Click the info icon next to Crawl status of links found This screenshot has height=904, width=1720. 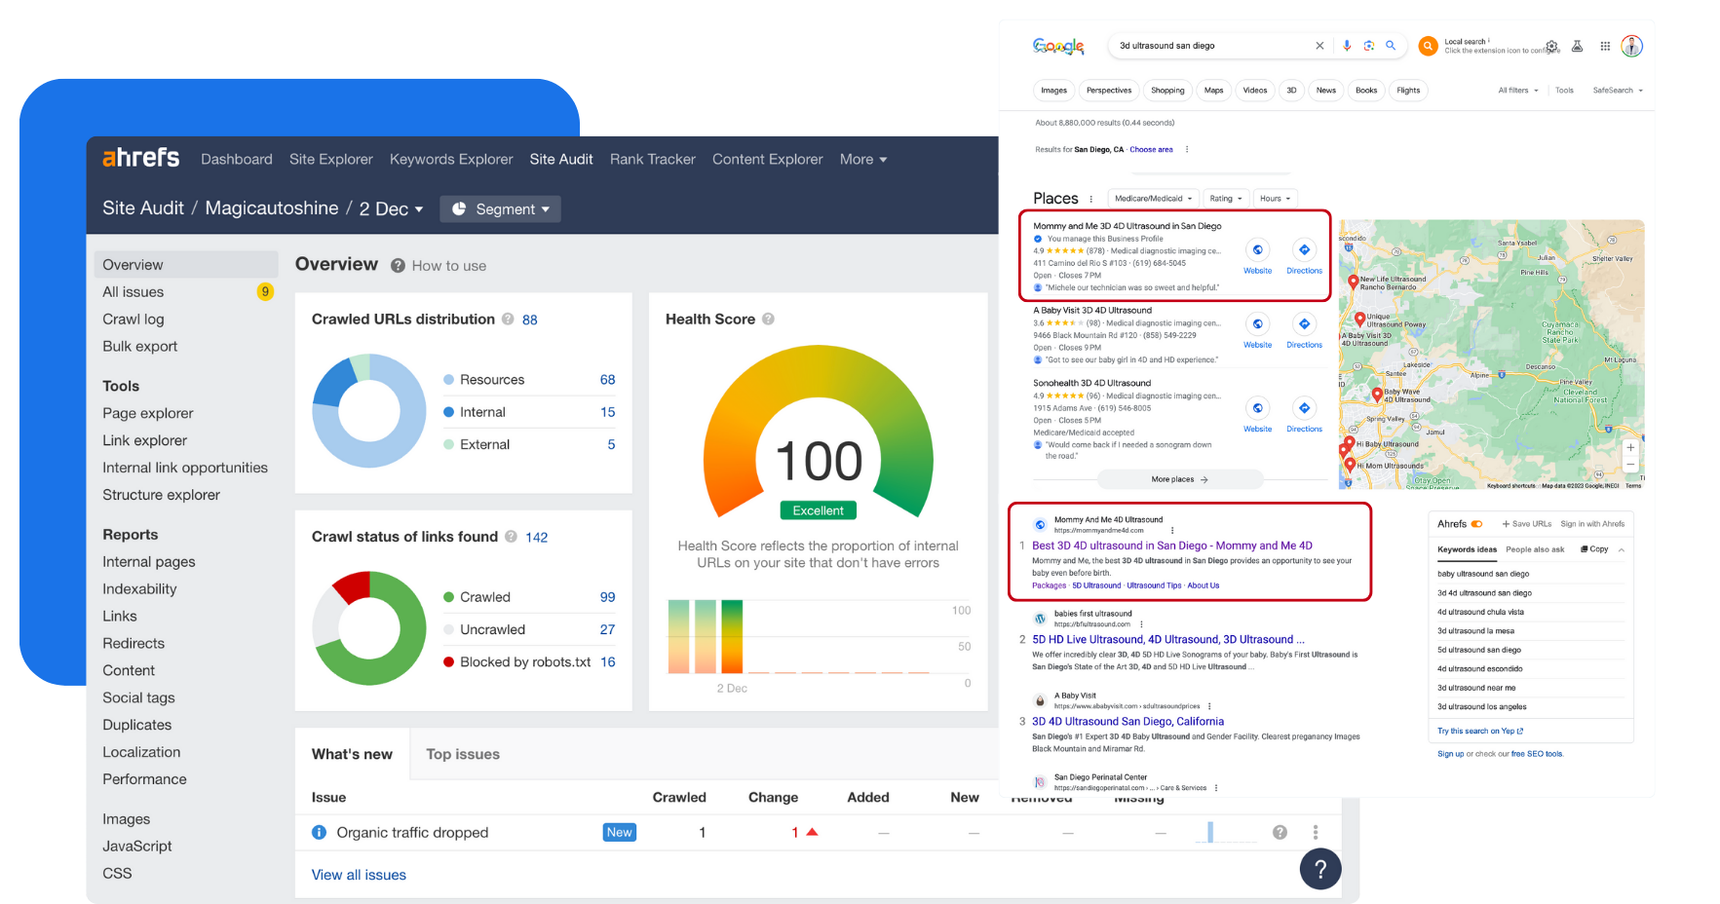(x=511, y=537)
